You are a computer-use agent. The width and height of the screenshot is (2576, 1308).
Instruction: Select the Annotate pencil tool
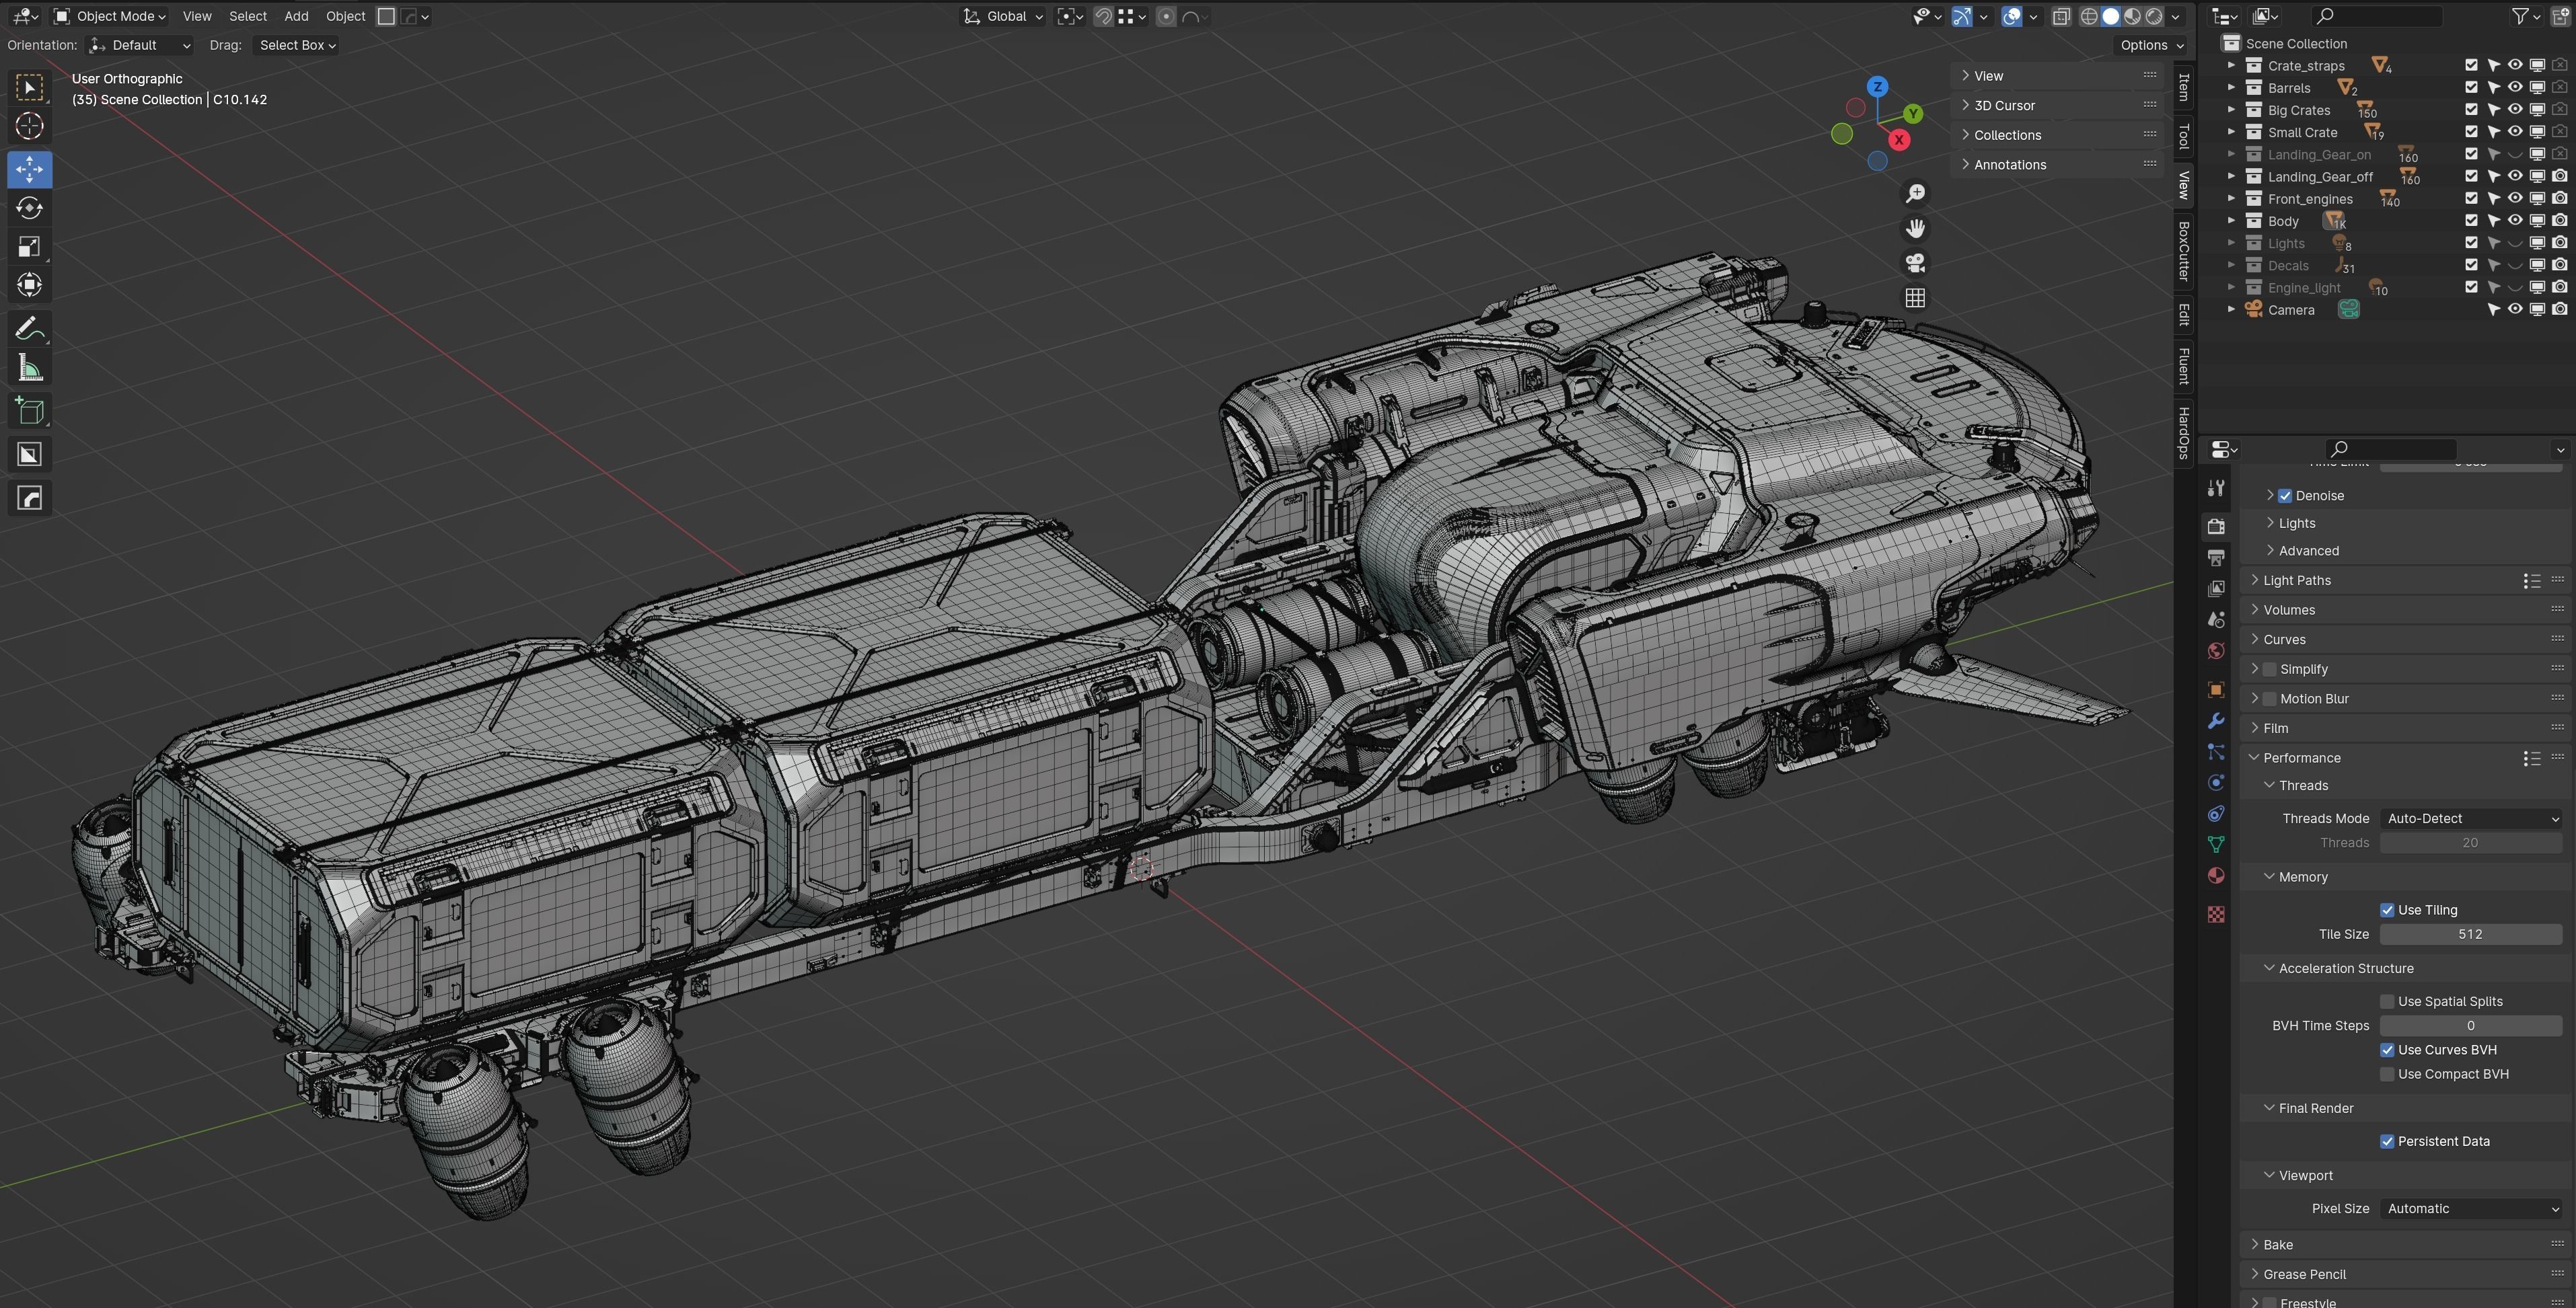(x=29, y=329)
